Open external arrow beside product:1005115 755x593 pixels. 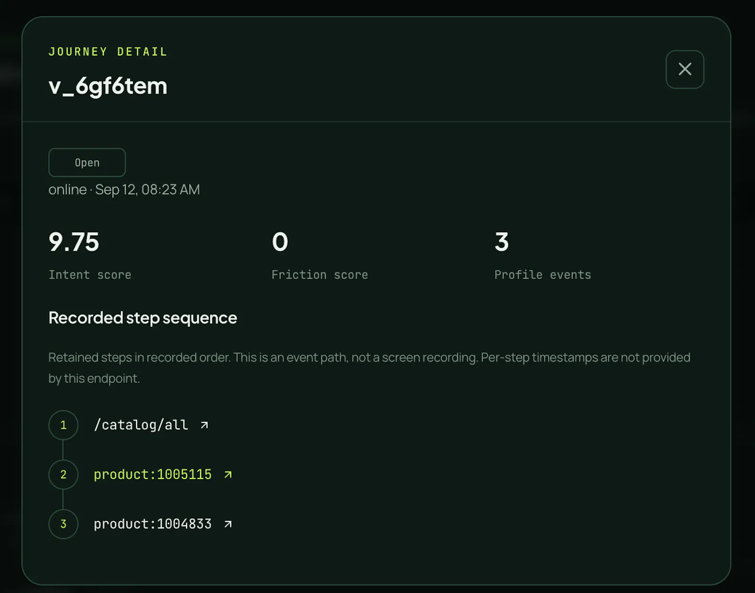(228, 474)
